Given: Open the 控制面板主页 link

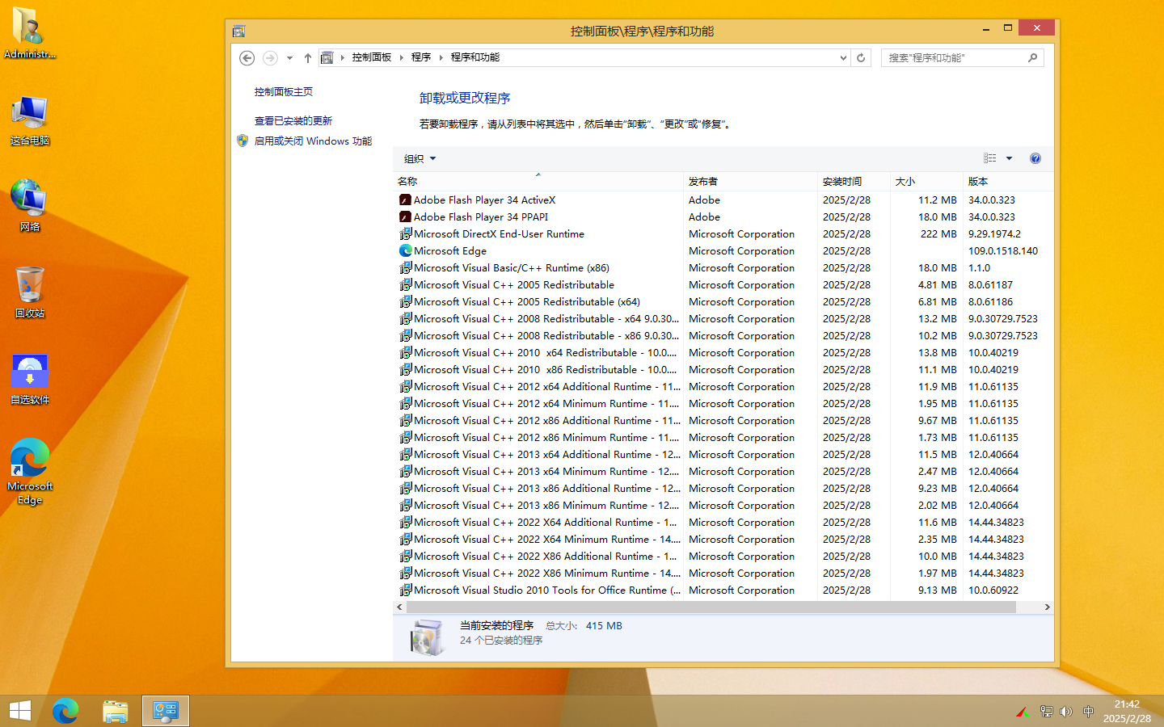Looking at the screenshot, I should pyautogui.click(x=284, y=92).
